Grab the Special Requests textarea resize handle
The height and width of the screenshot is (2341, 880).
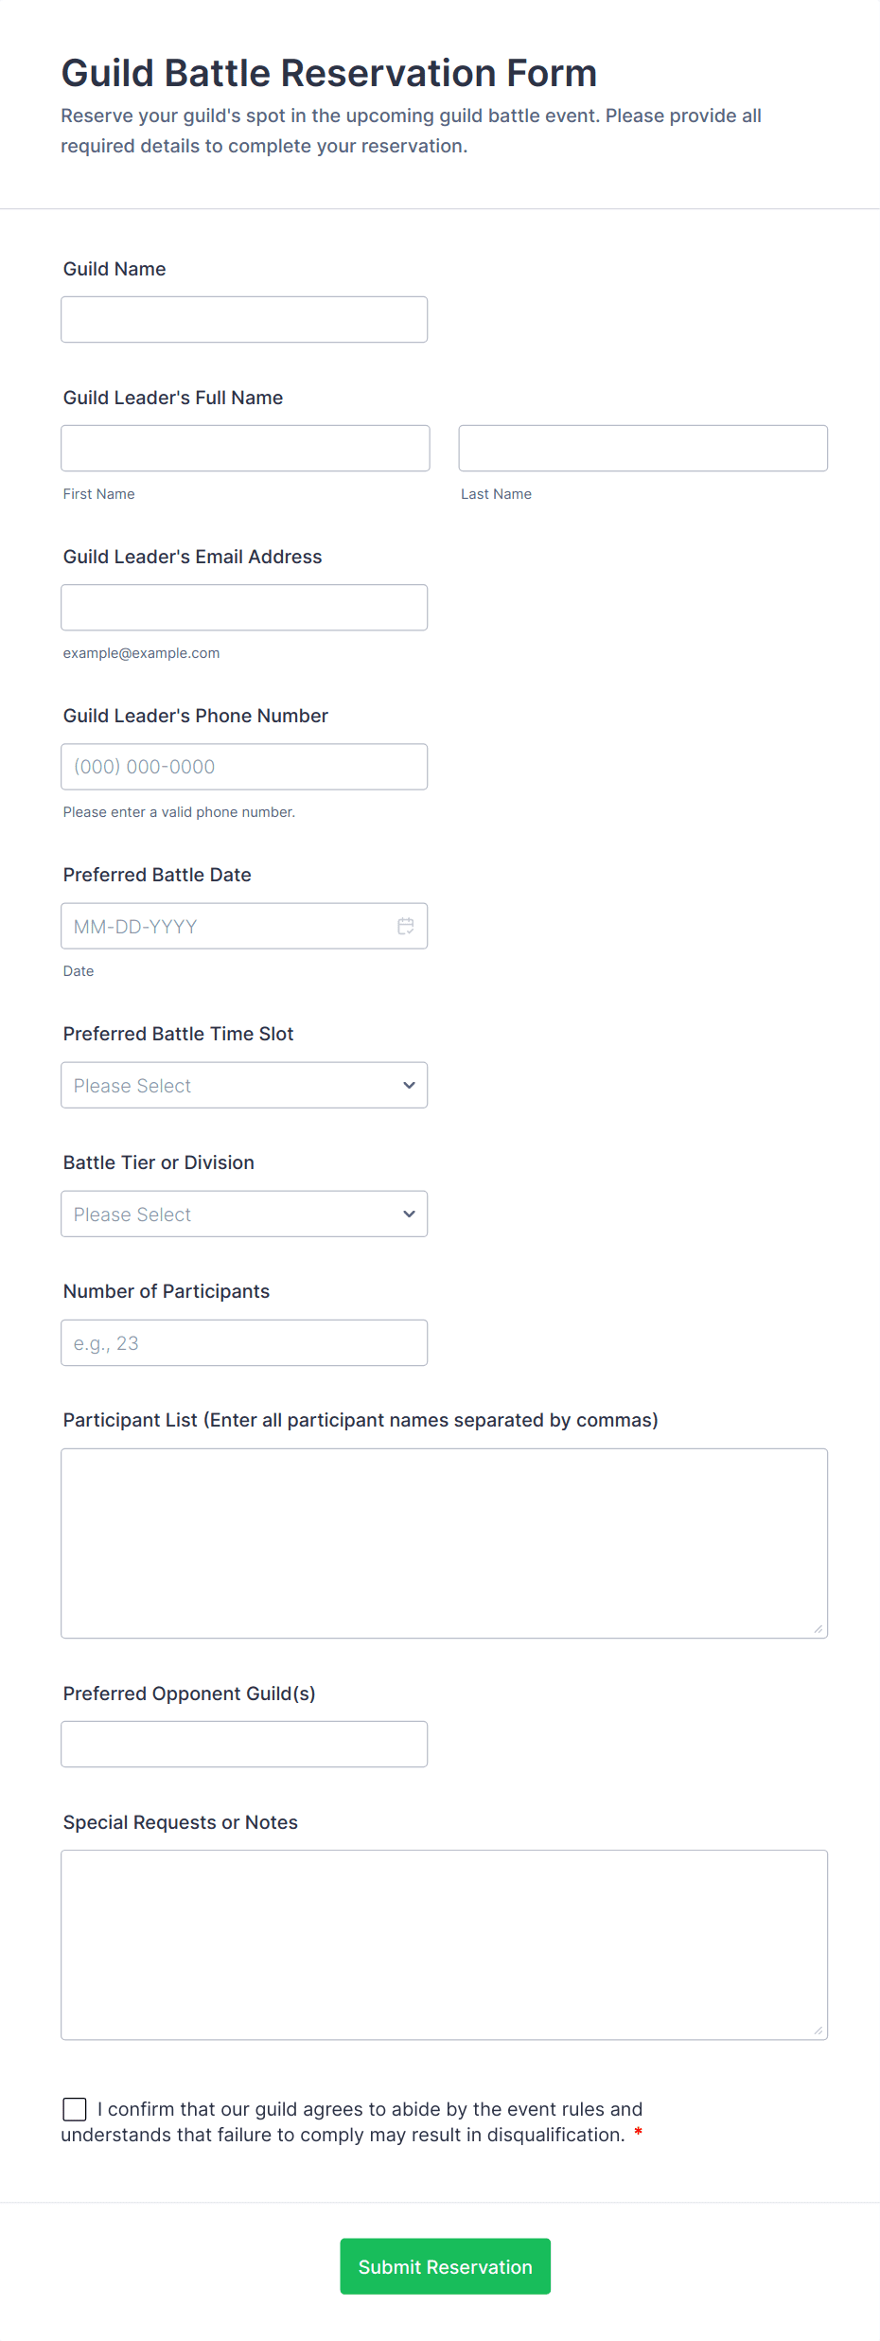point(818,2030)
